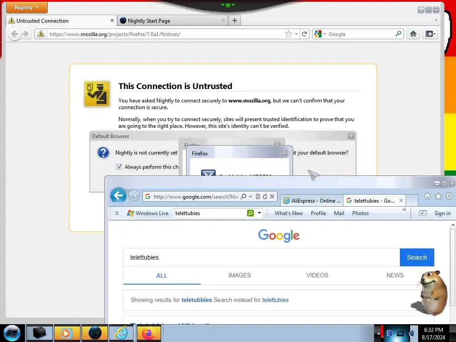Click the 'teletubbies' corrected results link
Image resolution: width=456 pixels, height=342 pixels.
(196, 300)
